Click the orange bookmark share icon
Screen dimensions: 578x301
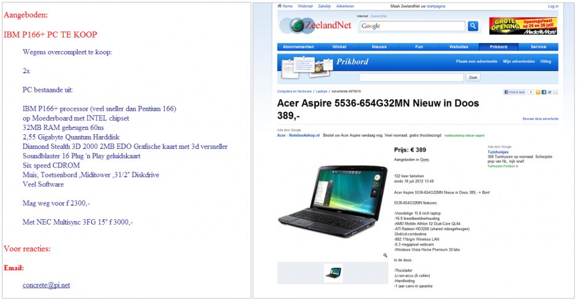click(x=538, y=92)
